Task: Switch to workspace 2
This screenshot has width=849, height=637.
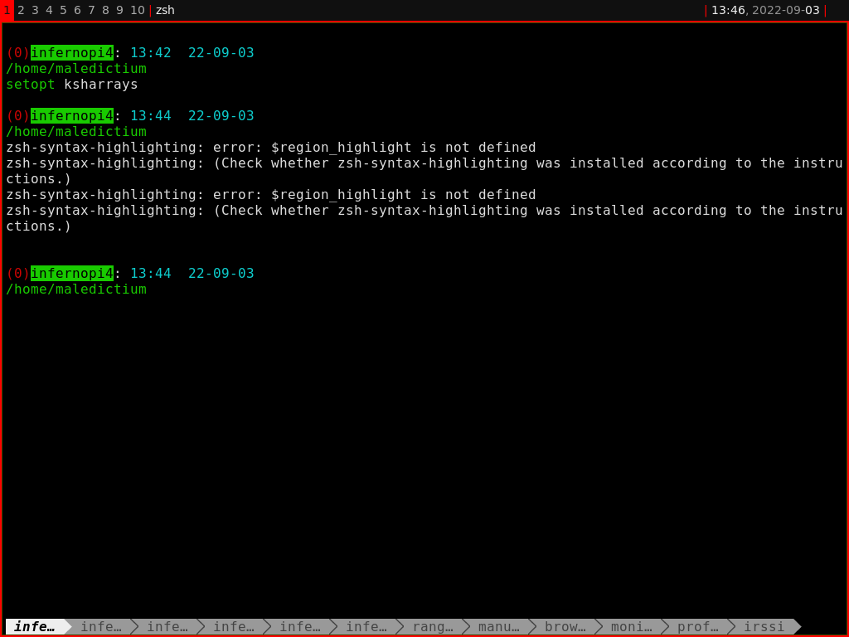Action: click(x=21, y=10)
